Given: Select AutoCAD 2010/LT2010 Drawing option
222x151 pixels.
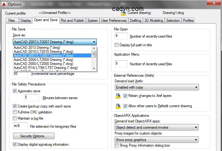Looking at the screenshot, I should pos(52,52).
